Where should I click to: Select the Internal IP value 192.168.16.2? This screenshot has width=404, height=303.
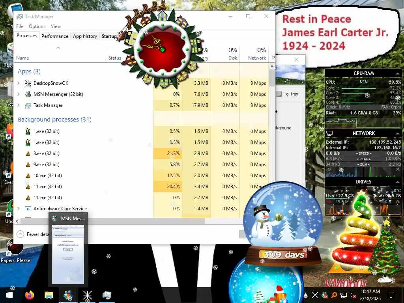(387, 148)
